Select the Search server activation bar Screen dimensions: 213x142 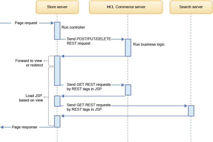pos(191,111)
